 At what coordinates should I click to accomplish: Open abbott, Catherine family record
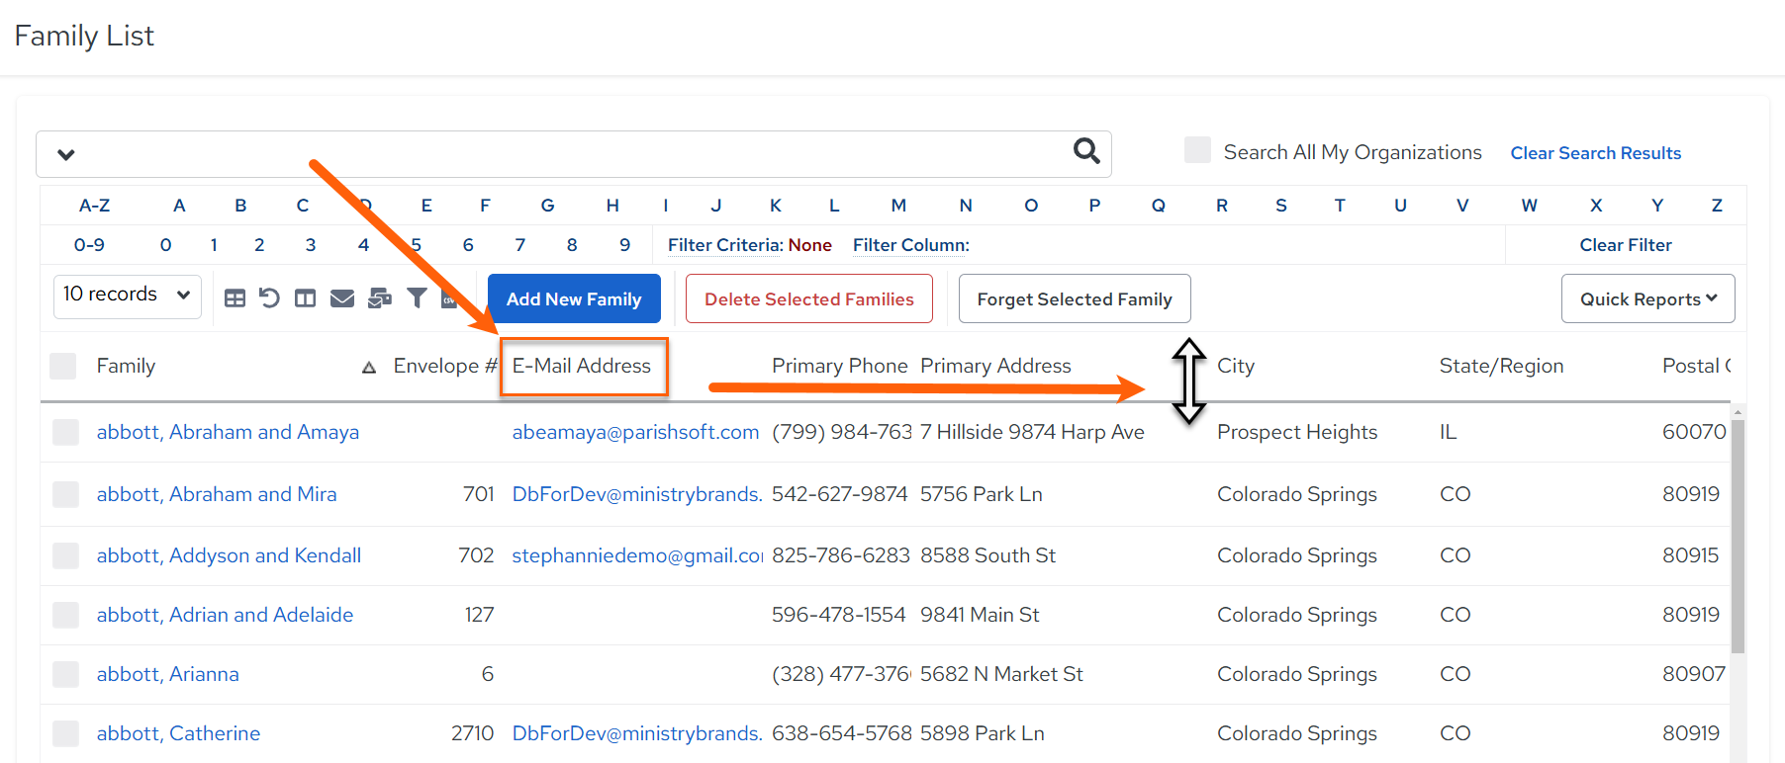[x=178, y=733]
